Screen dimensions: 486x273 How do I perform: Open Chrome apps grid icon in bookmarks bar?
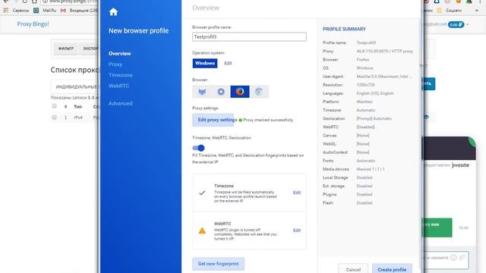(x=5, y=11)
